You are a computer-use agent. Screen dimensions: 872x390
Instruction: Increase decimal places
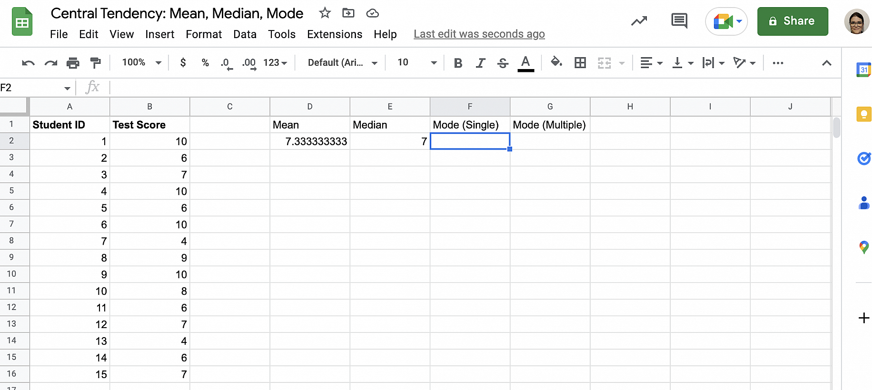[249, 63]
